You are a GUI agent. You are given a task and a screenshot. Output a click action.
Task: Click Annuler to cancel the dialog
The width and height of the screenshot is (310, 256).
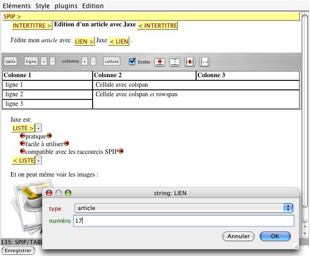pos(238,236)
